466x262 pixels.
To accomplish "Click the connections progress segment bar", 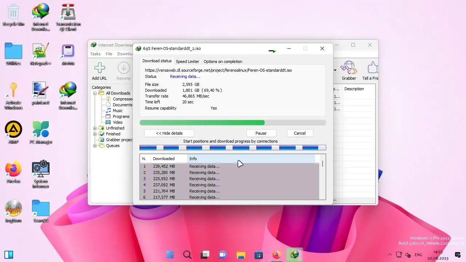I will [233, 147].
